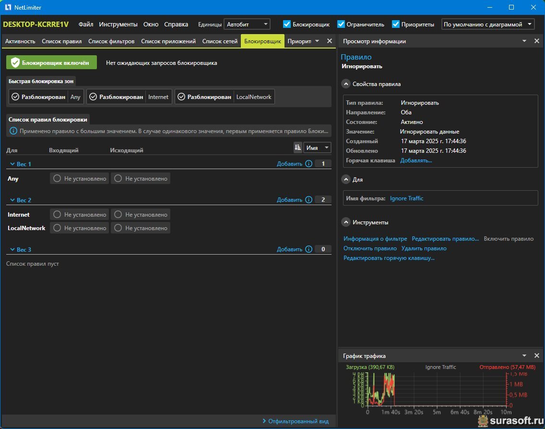The height and width of the screenshot is (429, 545).
Task: Collapse the Вес 1 group
Action: point(12,164)
